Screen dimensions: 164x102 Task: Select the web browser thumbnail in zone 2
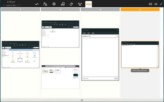(60, 77)
